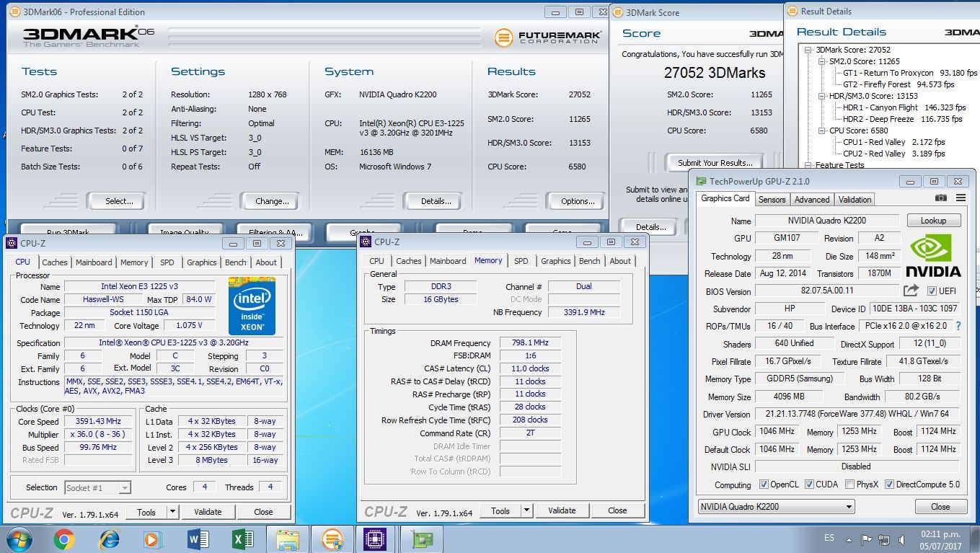Viewport: 980px width, 553px height.
Task: Click the Bus Interface question mark icon
Action: [x=958, y=327]
